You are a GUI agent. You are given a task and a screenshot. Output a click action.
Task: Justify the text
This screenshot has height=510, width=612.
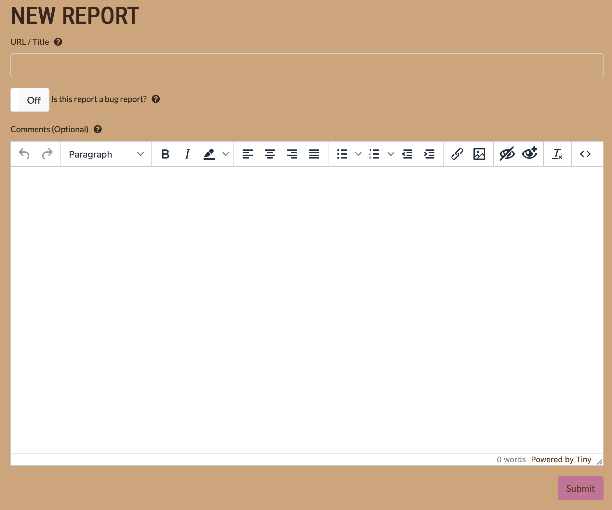click(x=314, y=154)
